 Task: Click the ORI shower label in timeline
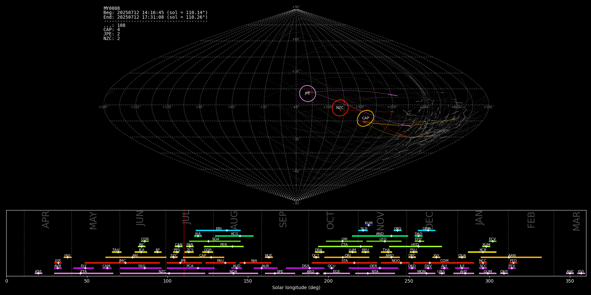click(x=348, y=255)
